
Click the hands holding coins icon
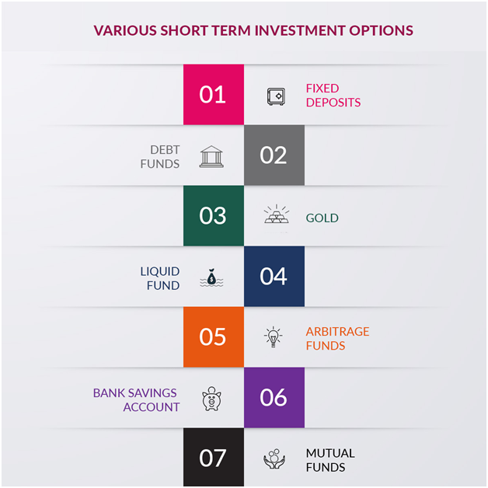274,458
